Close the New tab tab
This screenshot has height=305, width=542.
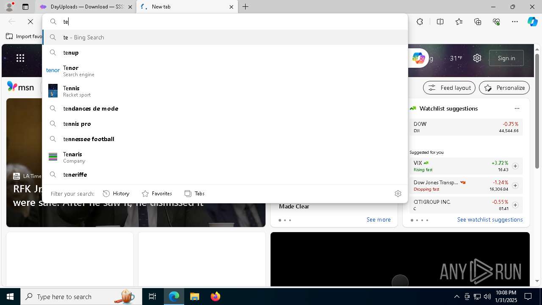point(231,7)
